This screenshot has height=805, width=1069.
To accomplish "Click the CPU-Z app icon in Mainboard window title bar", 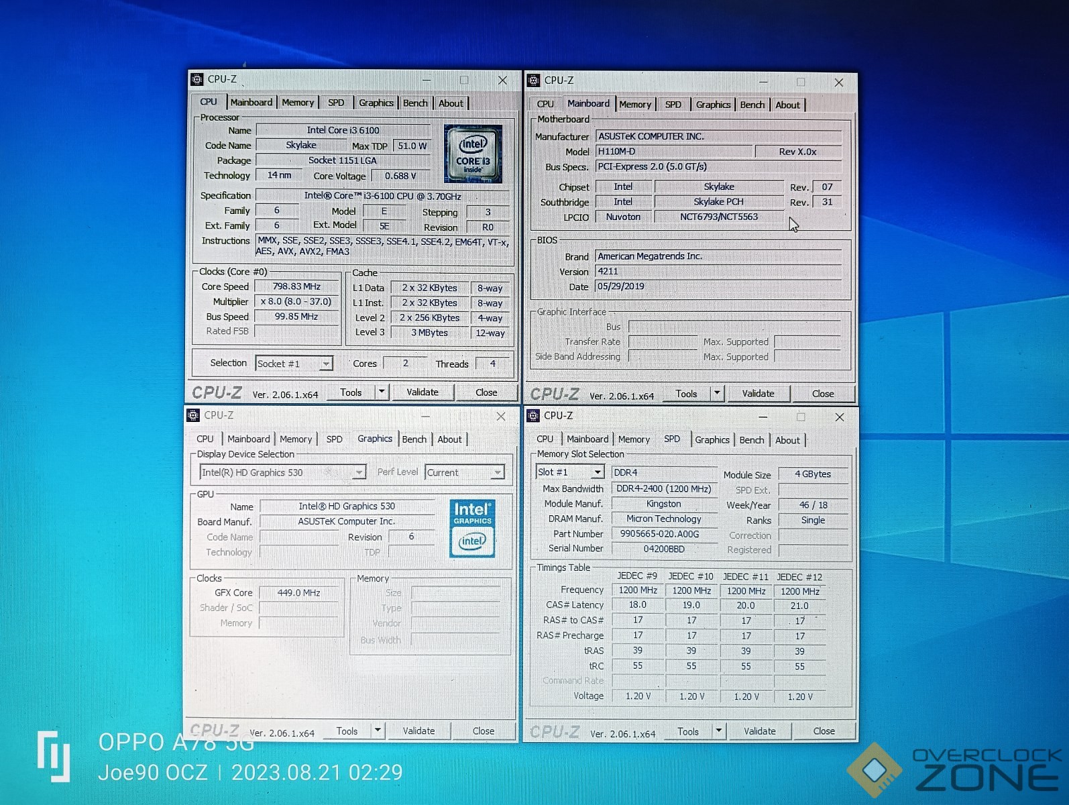I will [x=534, y=80].
